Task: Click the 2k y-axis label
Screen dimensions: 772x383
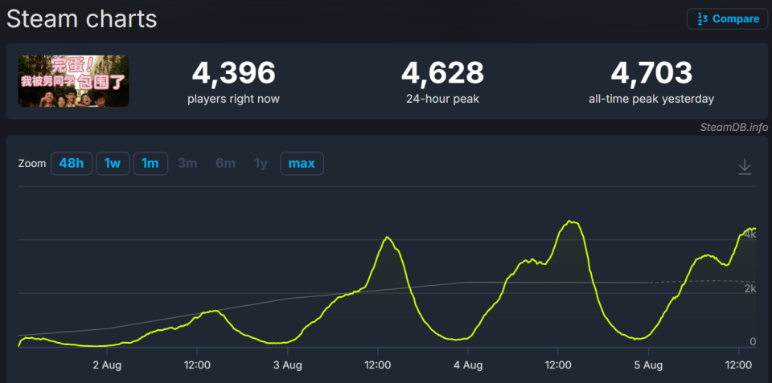Action: coord(749,288)
